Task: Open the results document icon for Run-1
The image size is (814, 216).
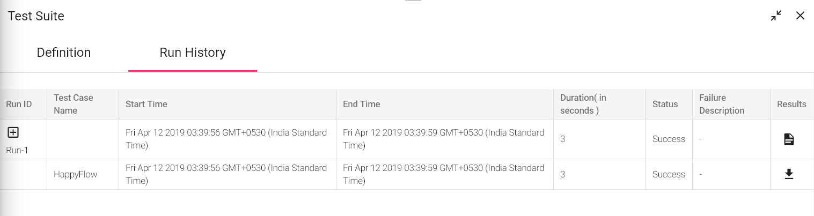Action: click(x=789, y=139)
